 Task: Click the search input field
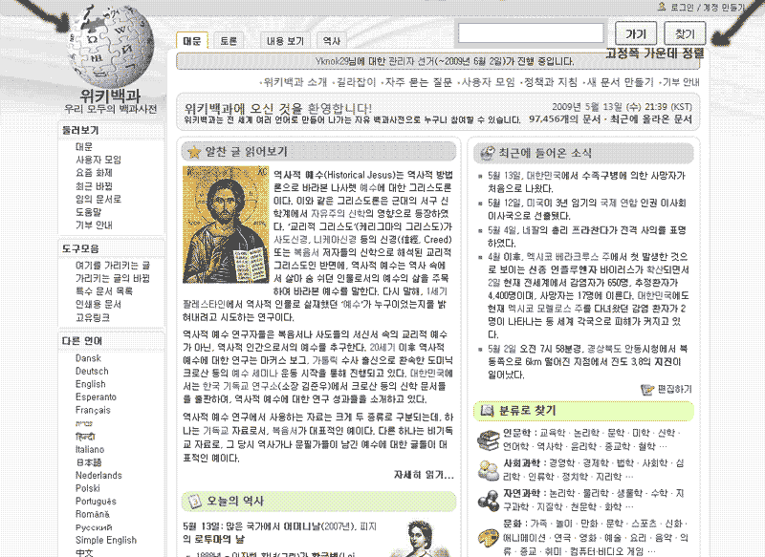531,33
